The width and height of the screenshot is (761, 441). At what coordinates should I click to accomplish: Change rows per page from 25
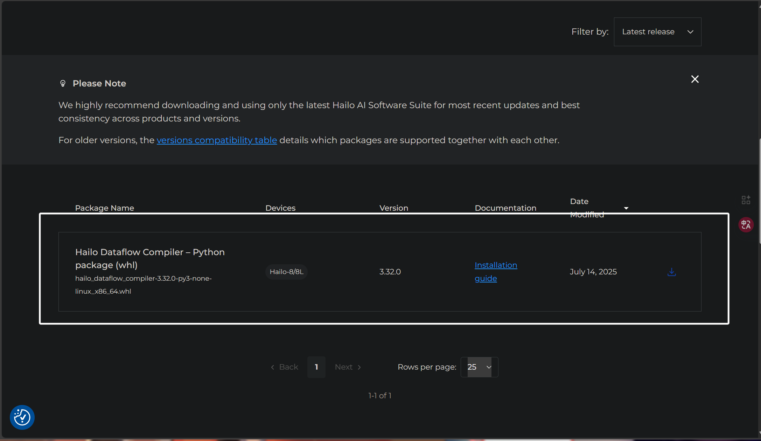[x=479, y=367]
